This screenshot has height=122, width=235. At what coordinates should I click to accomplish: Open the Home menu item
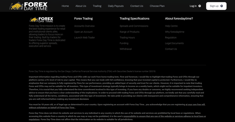pyautogui.click(x=65, y=6)
